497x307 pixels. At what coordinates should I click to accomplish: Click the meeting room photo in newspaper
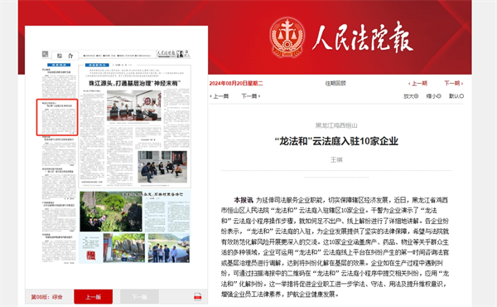point(134,105)
